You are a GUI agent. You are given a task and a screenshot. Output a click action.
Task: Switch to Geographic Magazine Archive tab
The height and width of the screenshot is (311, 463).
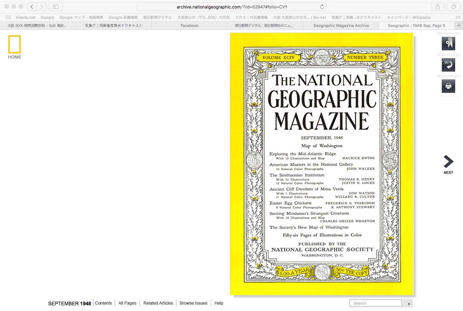point(341,26)
